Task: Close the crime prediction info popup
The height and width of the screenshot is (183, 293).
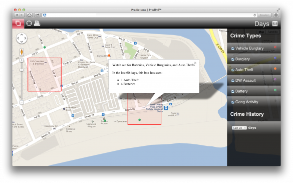Action: 195,63
